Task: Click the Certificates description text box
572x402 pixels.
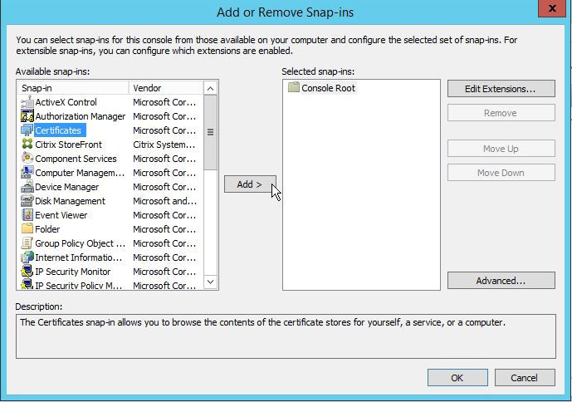Action: click(x=286, y=336)
